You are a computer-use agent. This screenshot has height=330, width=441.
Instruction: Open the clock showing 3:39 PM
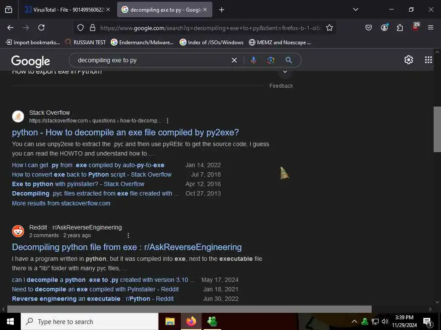[404, 321]
